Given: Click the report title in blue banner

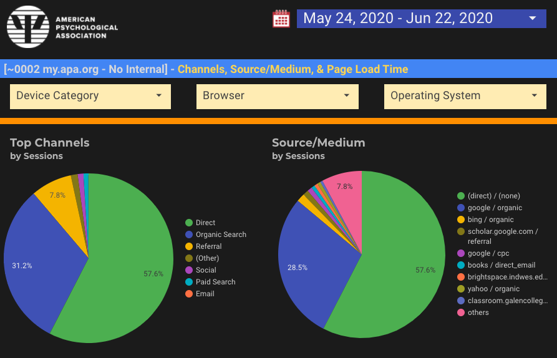Looking at the screenshot, I should pyautogui.click(x=206, y=69).
